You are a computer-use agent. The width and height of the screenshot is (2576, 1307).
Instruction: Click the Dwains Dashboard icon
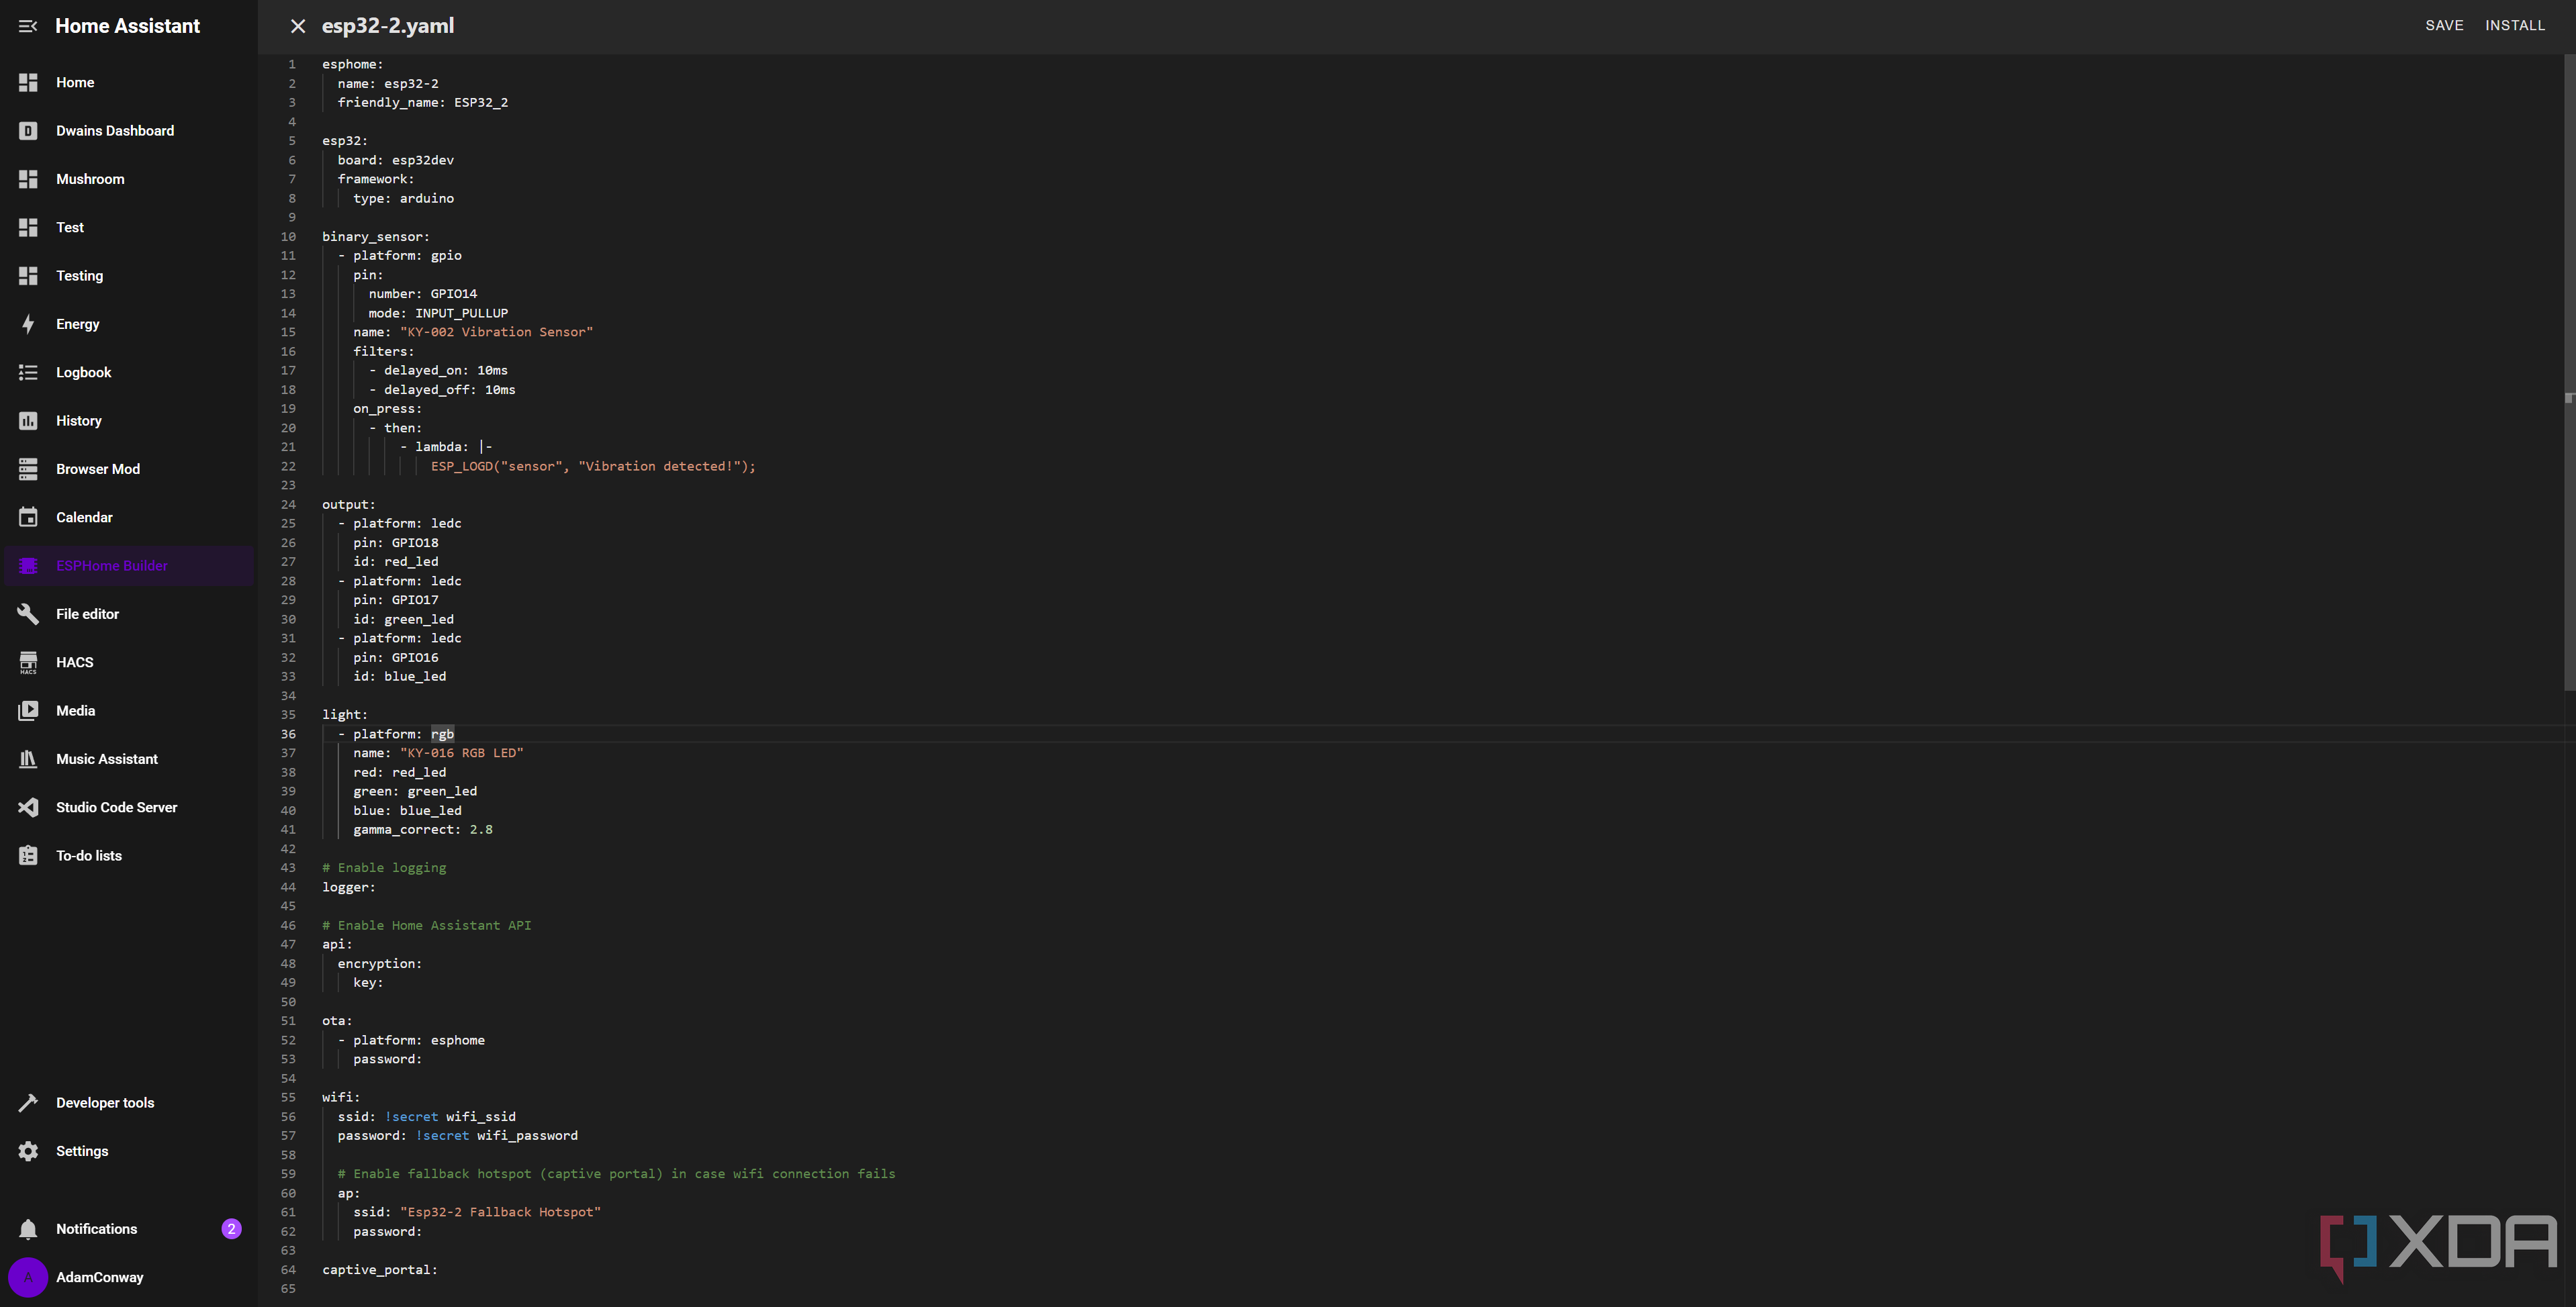28,131
